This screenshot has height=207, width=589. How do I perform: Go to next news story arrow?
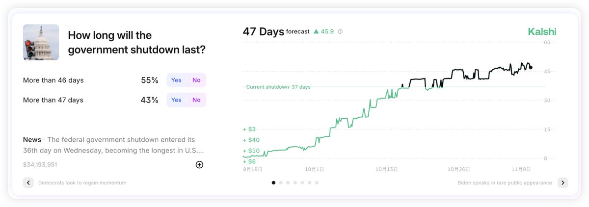pyautogui.click(x=563, y=182)
